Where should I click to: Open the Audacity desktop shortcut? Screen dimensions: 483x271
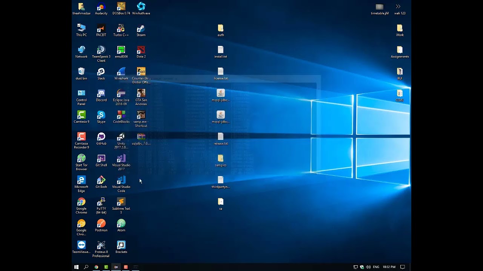click(x=101, y=9)
